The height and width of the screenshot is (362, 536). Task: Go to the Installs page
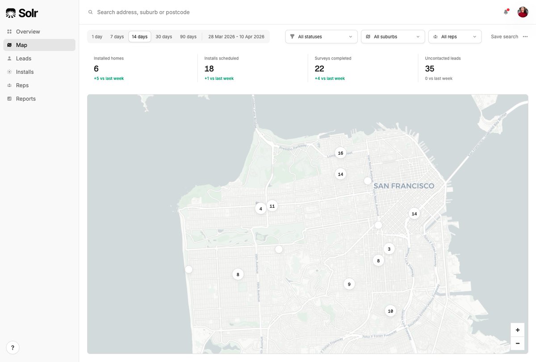click(x=39, y=72)
